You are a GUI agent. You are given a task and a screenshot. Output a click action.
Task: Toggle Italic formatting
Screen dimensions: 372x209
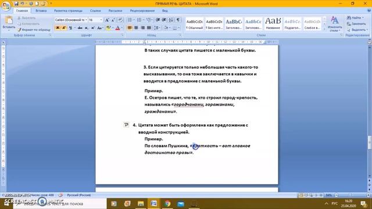coord(64,28)
